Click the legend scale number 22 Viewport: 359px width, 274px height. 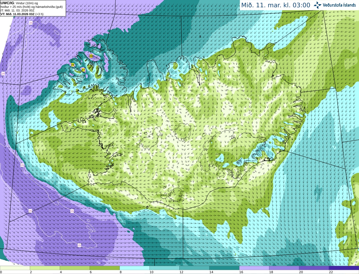[x=331, y=272]
